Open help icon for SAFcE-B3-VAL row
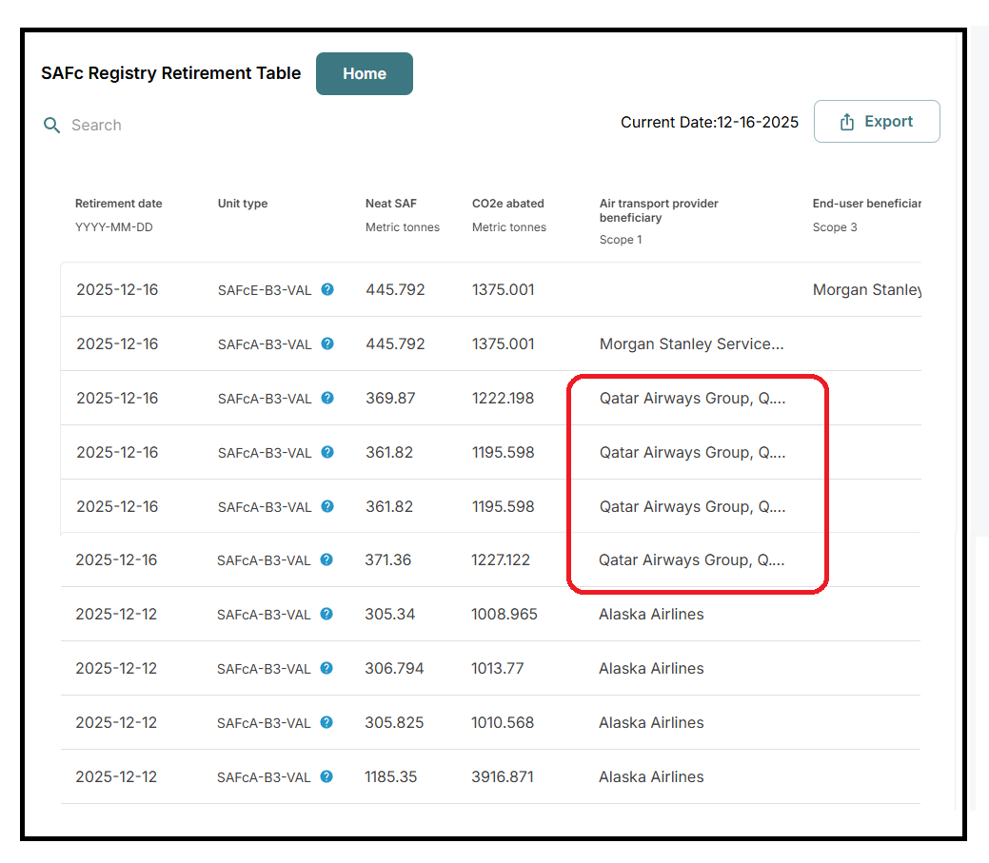Screen dimensions: 989x863 coord(327,289)
